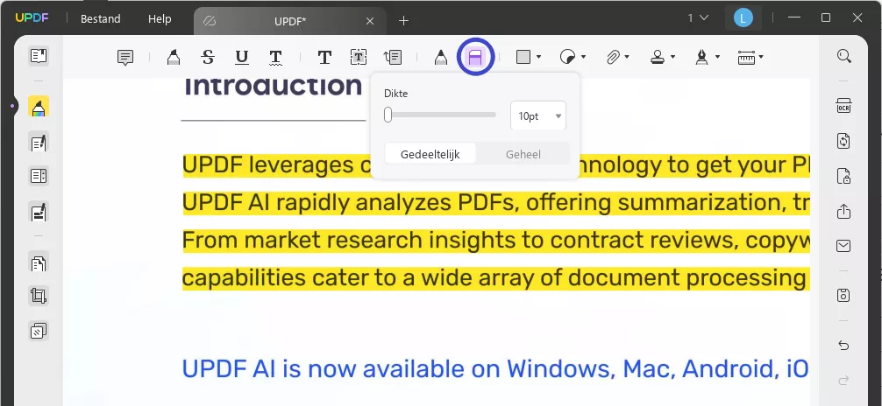Select the text highlight tool
This screenshot has height=406, width=882.
[x=174, y=57]
